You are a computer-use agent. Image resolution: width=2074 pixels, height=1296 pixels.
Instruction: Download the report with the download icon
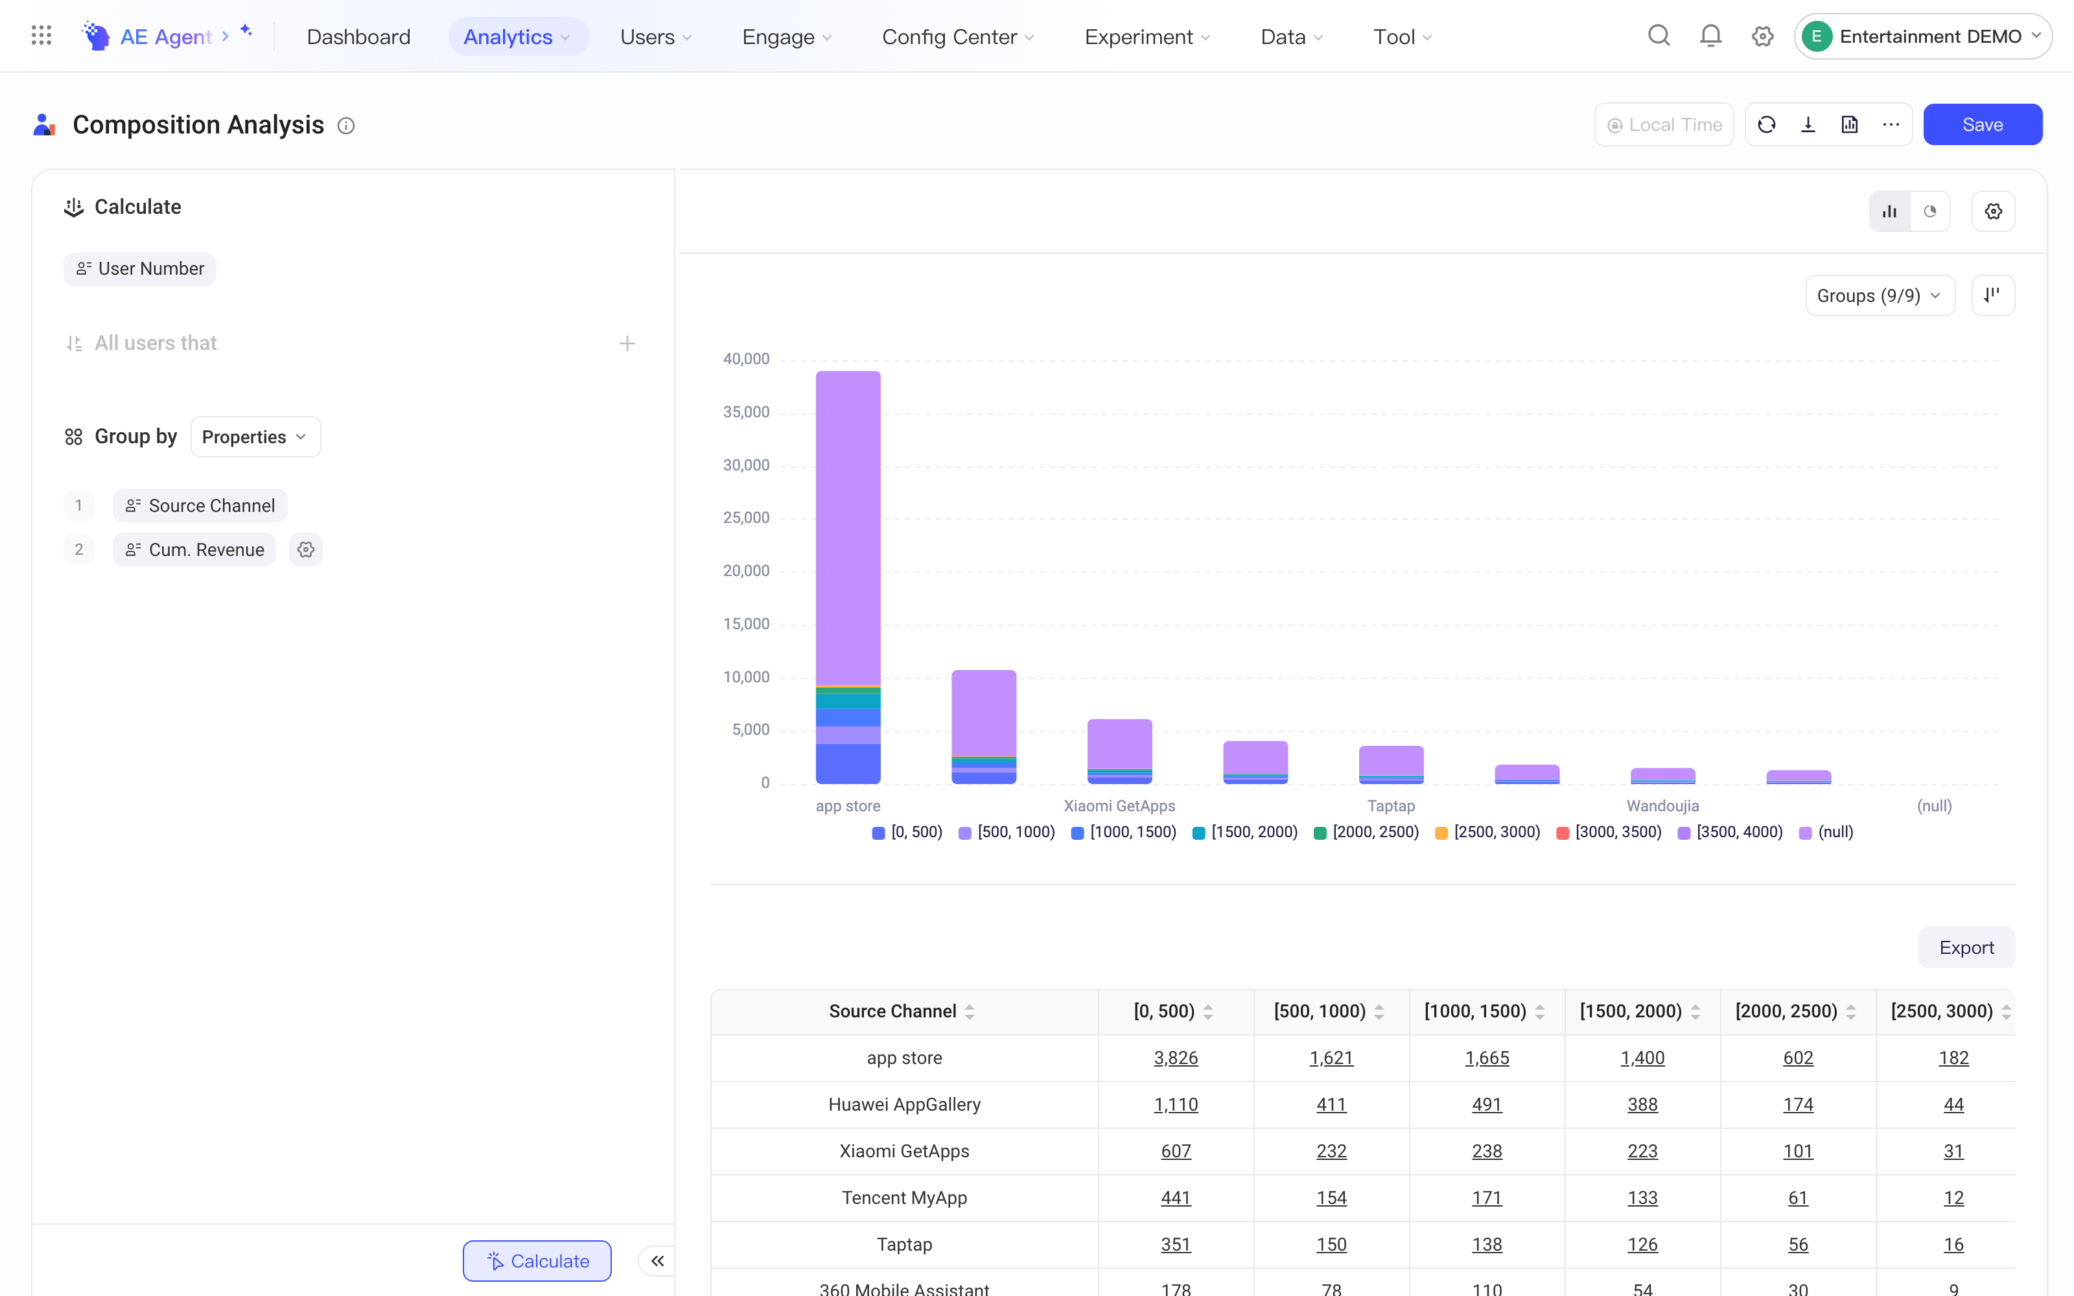click(1808, 125)
